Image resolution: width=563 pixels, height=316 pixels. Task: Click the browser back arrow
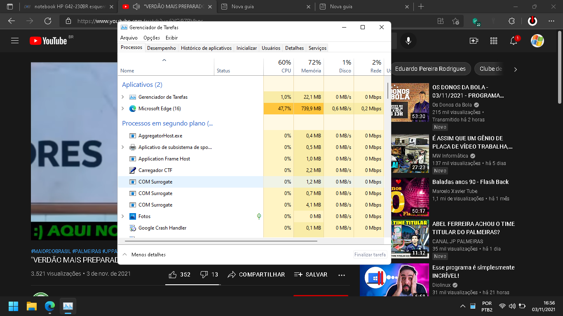click(12, 21)
